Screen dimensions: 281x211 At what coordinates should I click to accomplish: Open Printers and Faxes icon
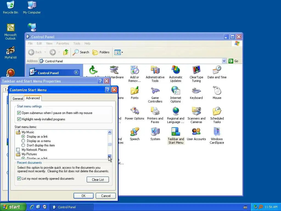155,115
